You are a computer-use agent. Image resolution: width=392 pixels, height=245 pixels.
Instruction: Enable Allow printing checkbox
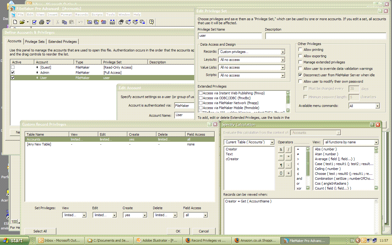tap(300, 50)
